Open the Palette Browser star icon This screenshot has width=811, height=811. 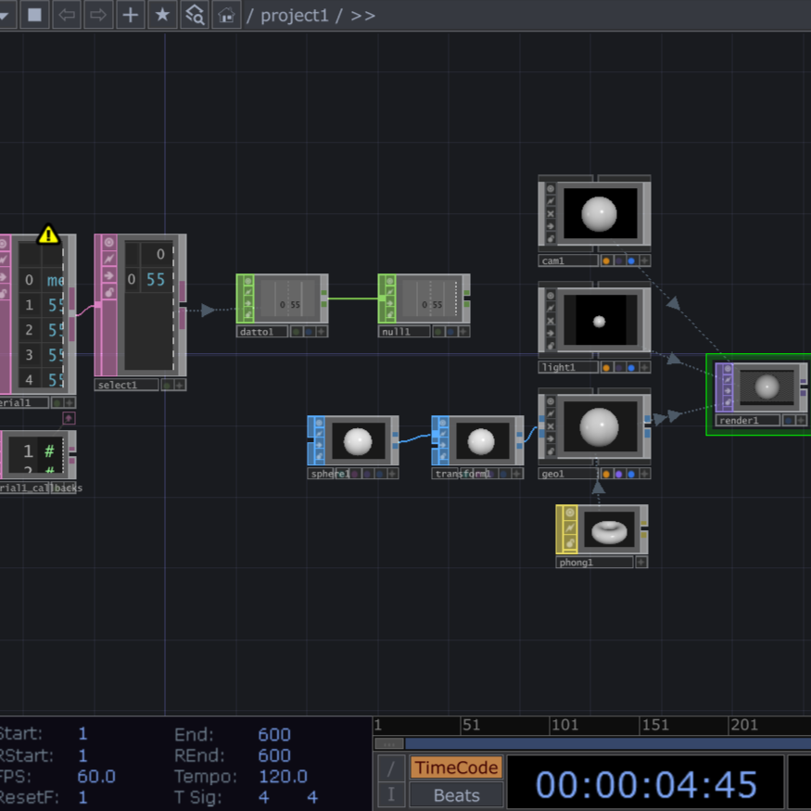(x=161, y=15)
